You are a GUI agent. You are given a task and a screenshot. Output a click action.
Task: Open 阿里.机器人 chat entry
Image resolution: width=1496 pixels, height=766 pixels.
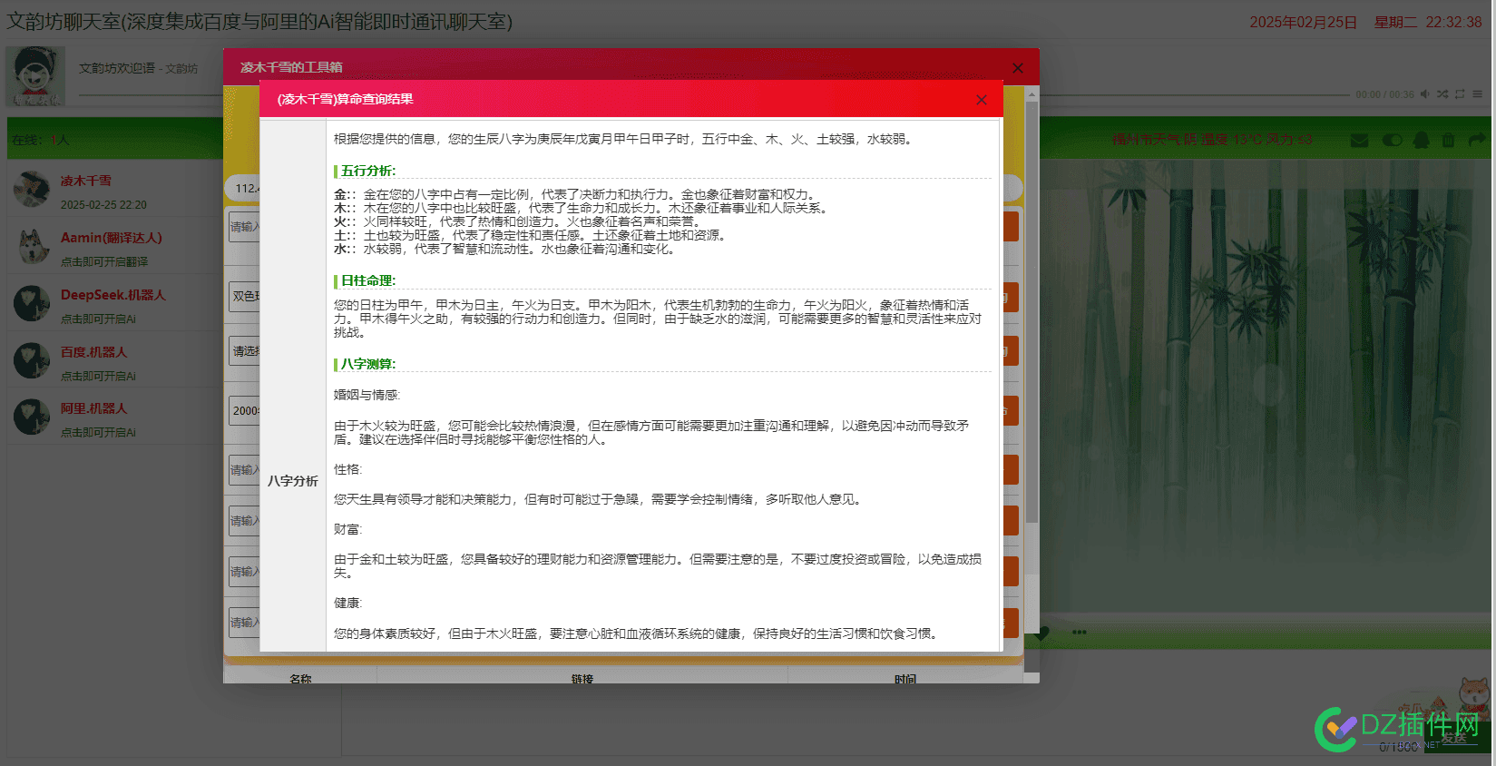(x=93, y=408)
